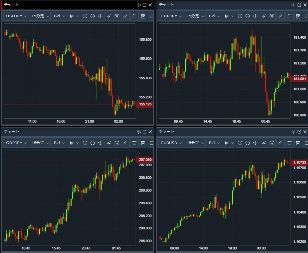The image size is (308, 253).
Task: Zoom in on the USDJPY chart
Action: 85,16
